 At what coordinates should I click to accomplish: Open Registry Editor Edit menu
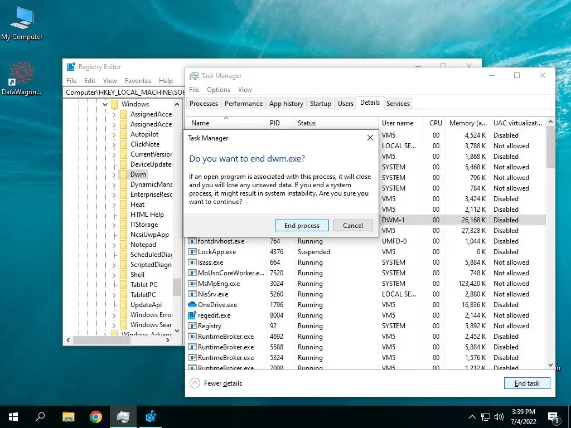pos(90,81)
